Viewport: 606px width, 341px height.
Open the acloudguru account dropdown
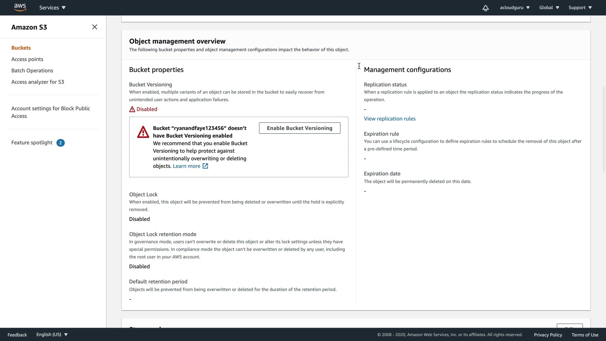point(514,8)
